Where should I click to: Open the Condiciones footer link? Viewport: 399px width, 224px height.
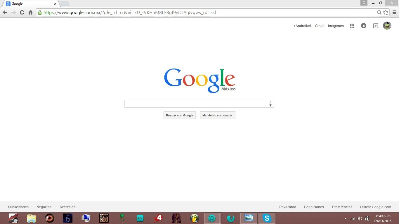(314, 207)
